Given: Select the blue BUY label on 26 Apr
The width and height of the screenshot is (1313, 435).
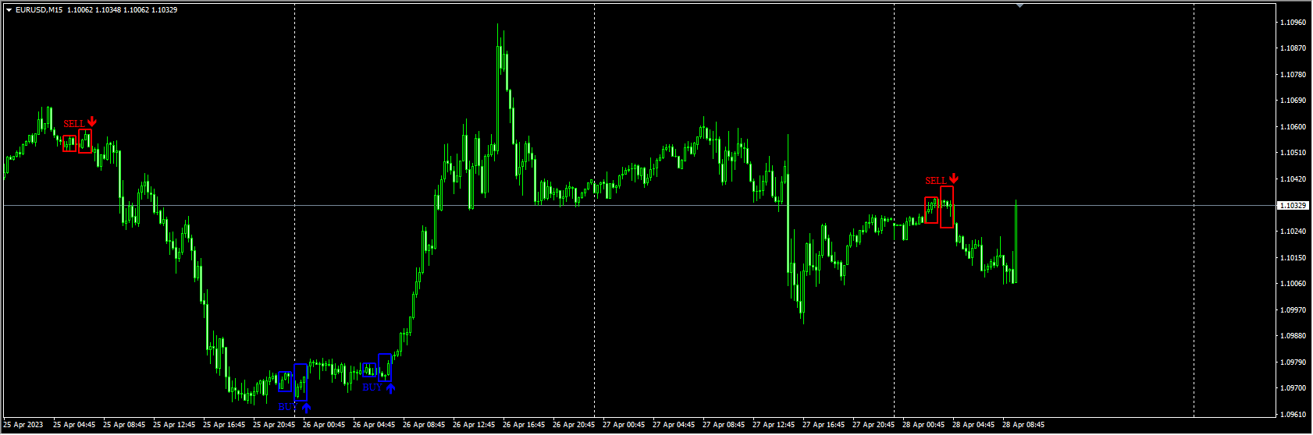Looking at the screenshot, I should [x=373, y=387].
